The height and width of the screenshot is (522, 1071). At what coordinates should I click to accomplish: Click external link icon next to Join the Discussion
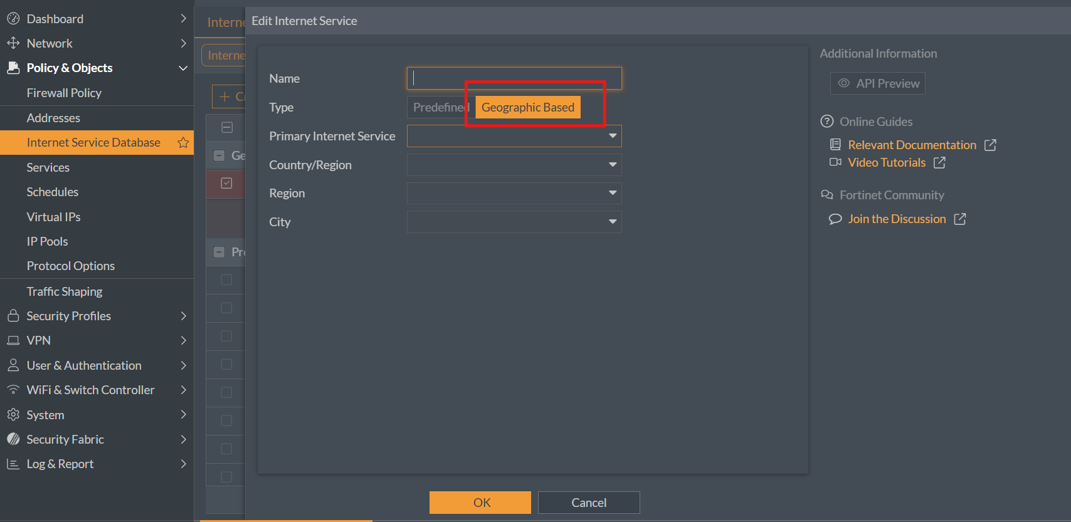coord(960,219)
